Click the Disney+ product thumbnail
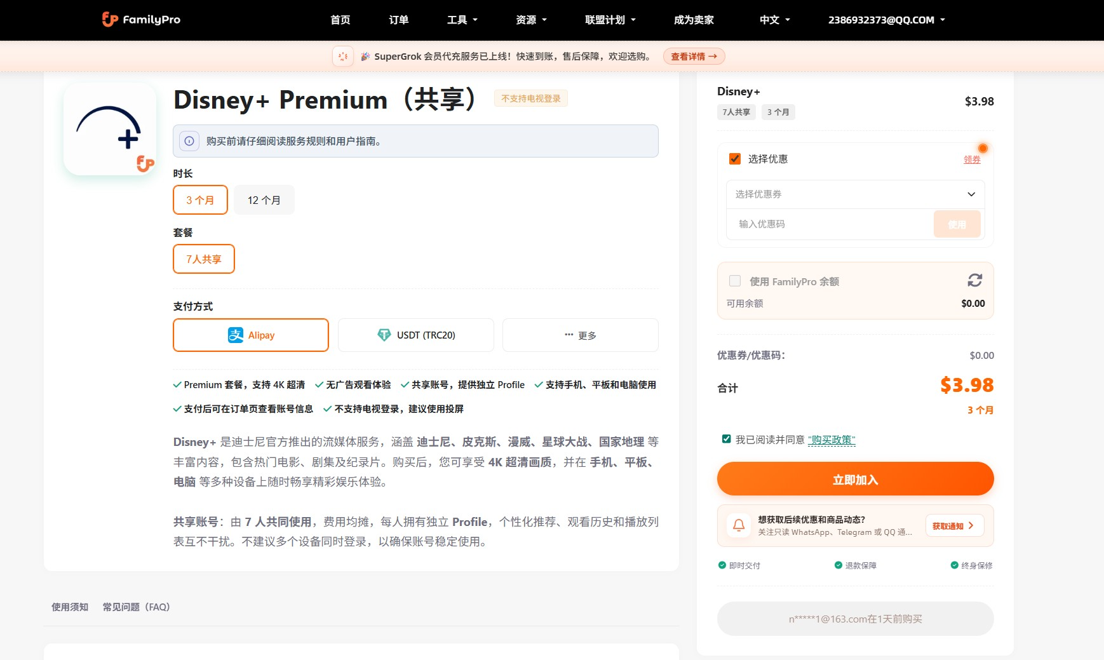 (110, 130)
